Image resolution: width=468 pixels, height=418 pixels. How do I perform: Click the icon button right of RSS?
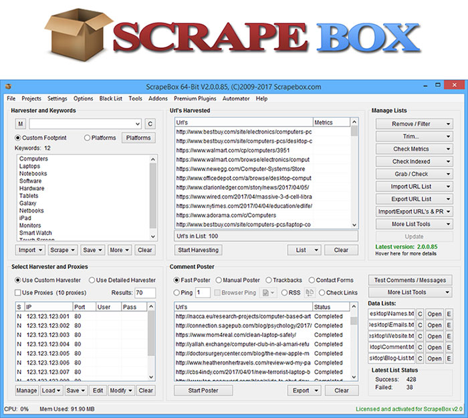pos(310,292)
